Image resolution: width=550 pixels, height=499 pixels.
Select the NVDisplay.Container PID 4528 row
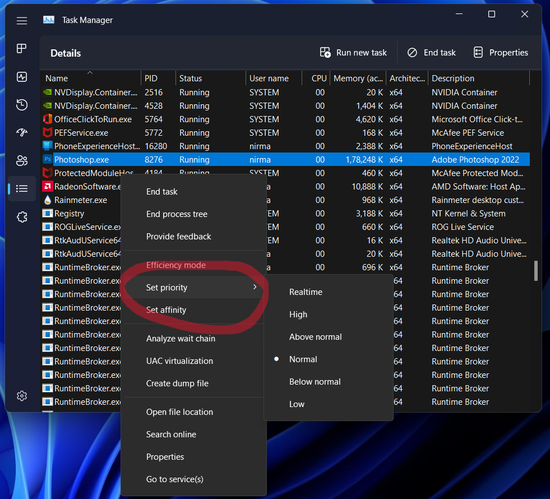point(285,105)
